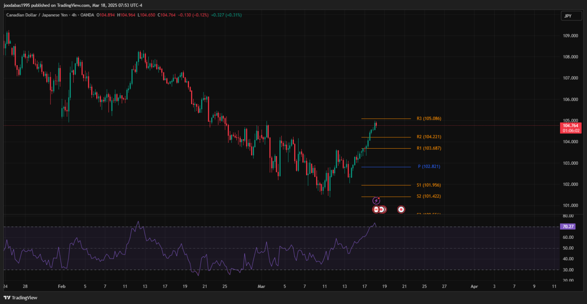Open the Canadian flag economic event marker
587x304 pixels.
click(x=376, y=210)
